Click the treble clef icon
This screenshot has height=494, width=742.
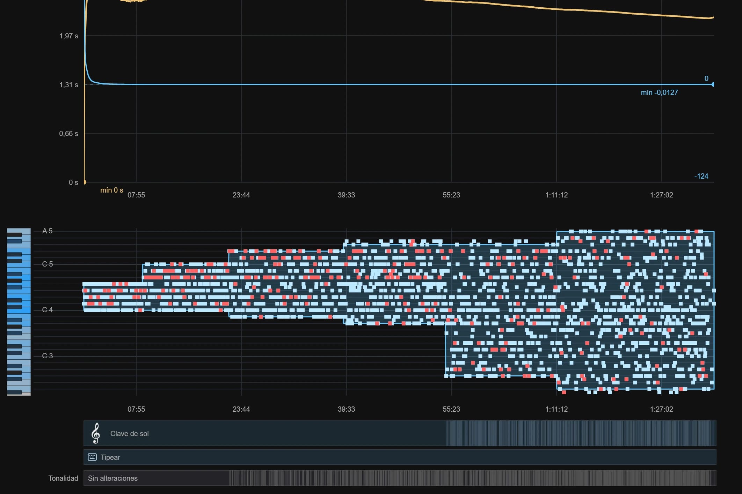pos(96,433)
